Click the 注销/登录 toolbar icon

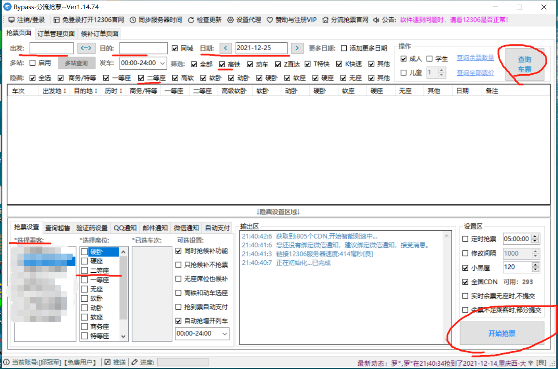[12, 20]
